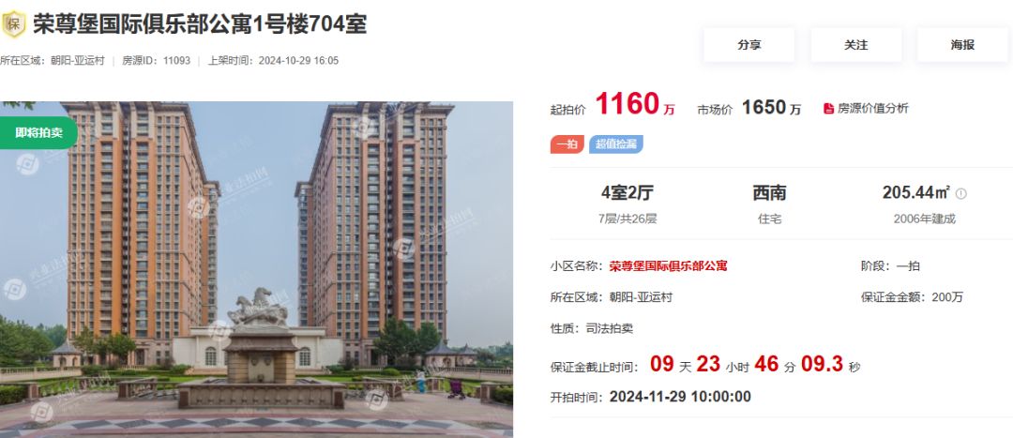Click the 4室2厅 layout info
The width and height of the screenshot is (1013, 438).
tap(627, 192)
